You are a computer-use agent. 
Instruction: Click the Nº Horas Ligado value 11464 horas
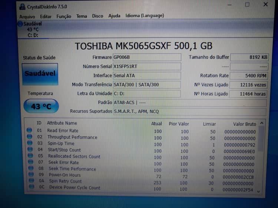[248, 94]
